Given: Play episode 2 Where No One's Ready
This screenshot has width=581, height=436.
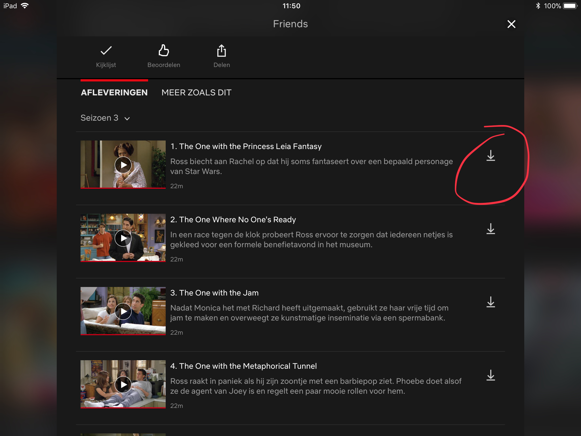Looking at the screenshot, I should click(x=123, y=238).
